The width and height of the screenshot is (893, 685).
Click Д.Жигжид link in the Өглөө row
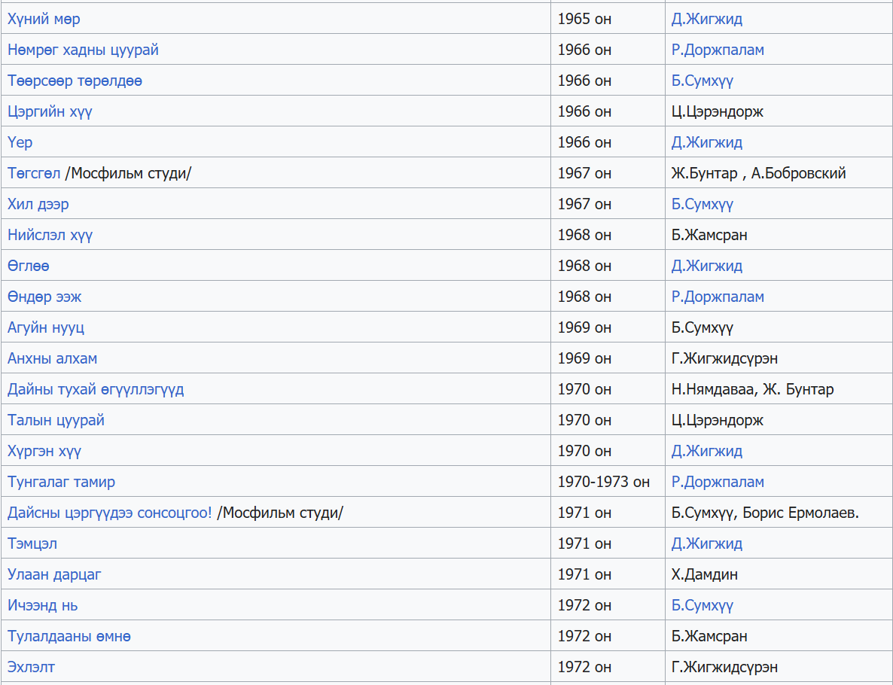[707, 266]
